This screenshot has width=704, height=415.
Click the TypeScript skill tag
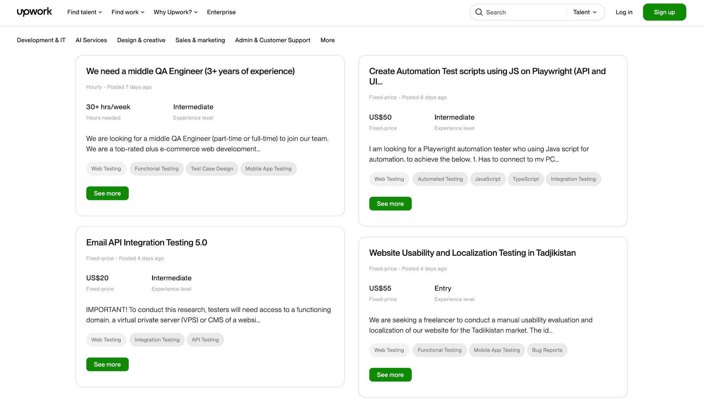[x=526, y=179]
